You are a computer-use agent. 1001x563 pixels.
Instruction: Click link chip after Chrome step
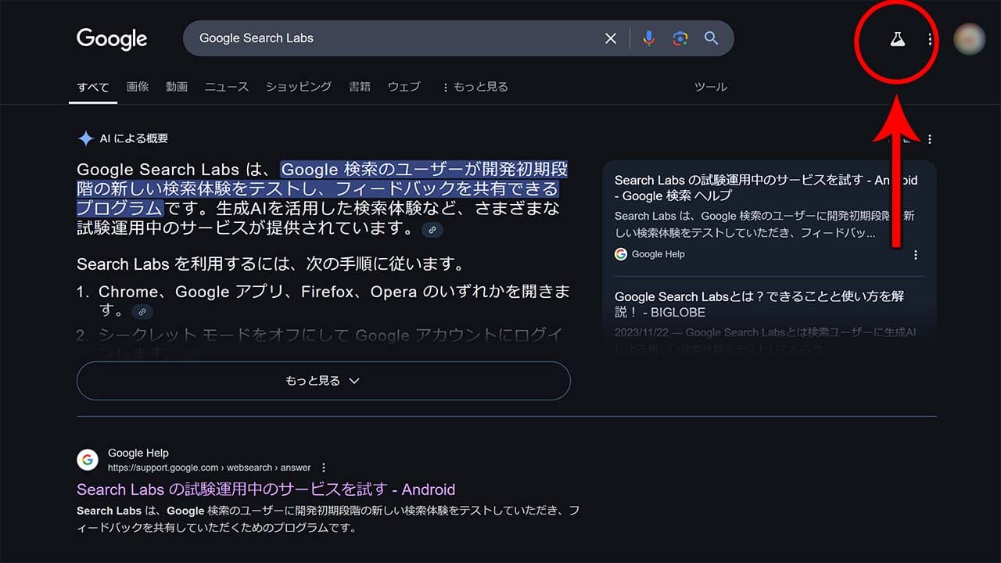[142, 312]
